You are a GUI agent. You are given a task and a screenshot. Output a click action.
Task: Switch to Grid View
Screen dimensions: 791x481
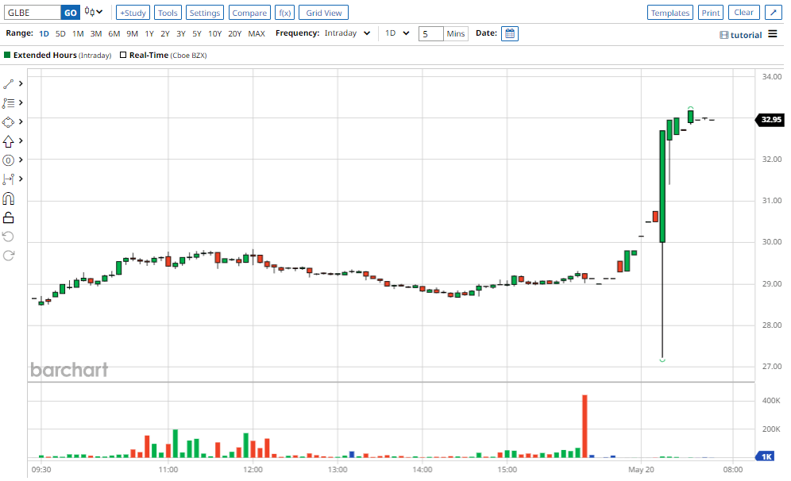coord(323,13)
